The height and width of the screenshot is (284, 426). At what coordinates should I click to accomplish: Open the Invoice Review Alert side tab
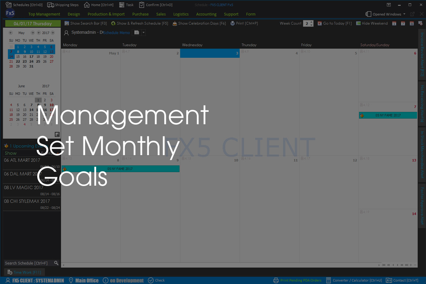coord(422,54)
